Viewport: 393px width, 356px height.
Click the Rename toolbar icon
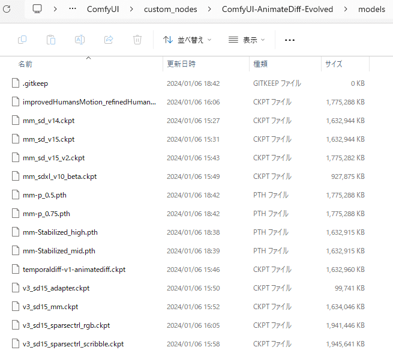(x=80, y=40)
